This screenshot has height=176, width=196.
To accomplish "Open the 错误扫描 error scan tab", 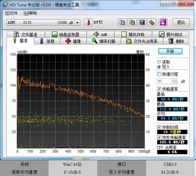I will [x=104, y=41].
